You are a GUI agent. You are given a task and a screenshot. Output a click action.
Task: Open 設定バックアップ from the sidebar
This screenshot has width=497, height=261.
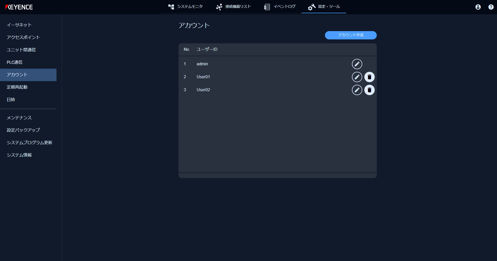pos(23,130)
